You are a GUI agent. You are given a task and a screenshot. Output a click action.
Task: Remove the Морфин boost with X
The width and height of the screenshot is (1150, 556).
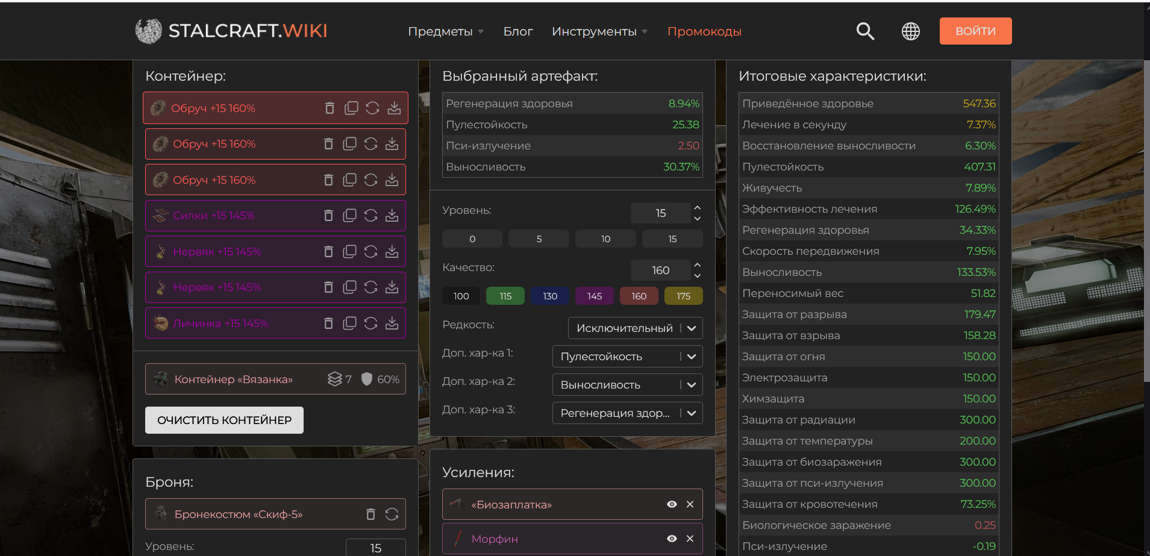pos(690,539)
